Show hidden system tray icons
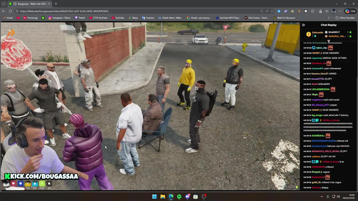Screen dimensions: 358x201 point(322,197)
